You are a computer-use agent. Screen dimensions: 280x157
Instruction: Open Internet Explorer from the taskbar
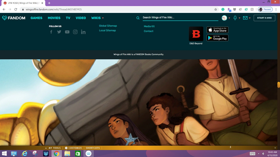pos(24,154)
